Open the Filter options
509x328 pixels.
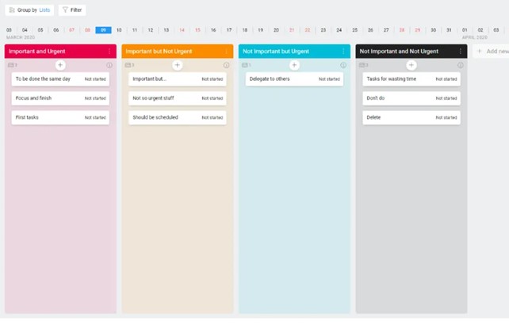click(72, 10)
